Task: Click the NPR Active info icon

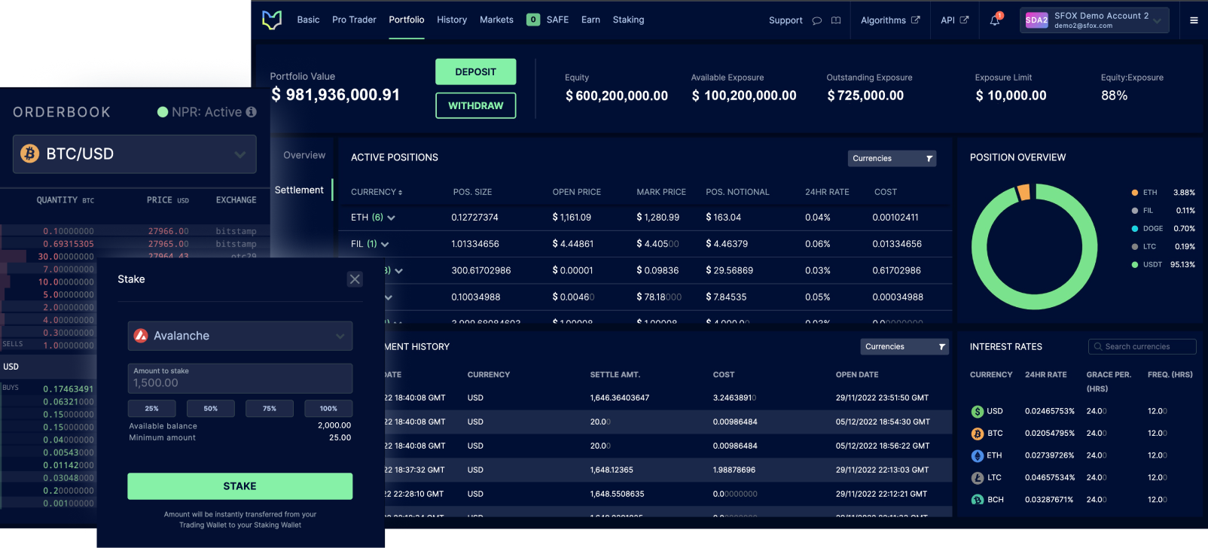Action: click(252, 112)
